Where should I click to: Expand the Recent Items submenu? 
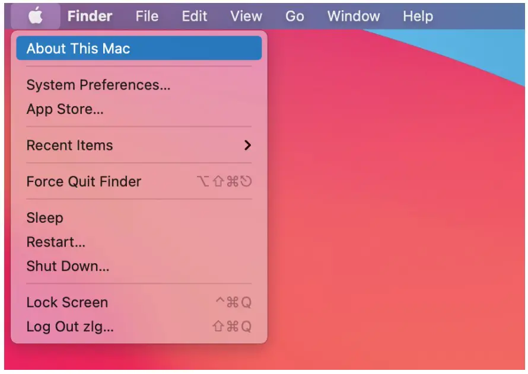[139, 145]
